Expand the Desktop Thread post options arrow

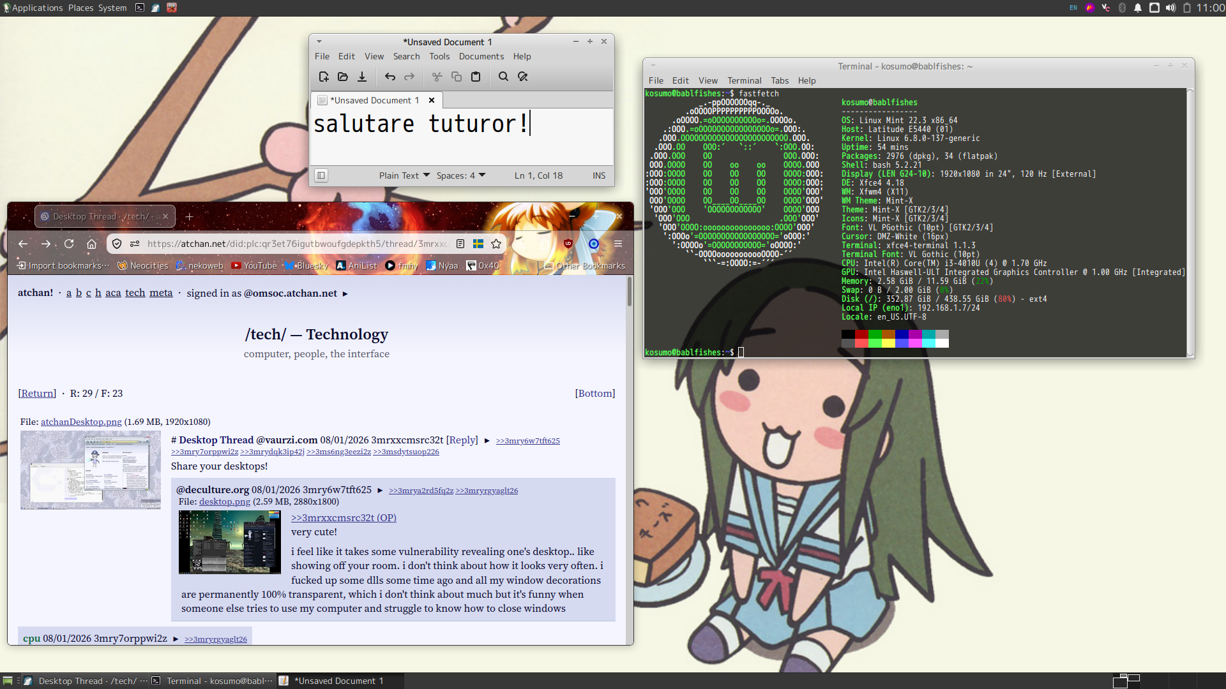(487, 441)
